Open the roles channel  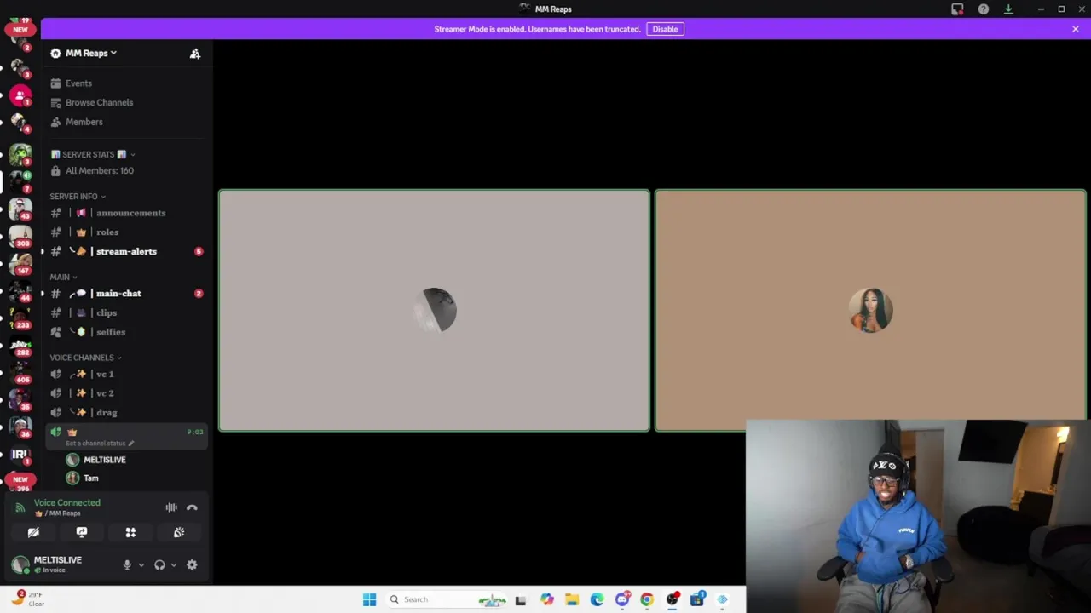[x=127, y=232]
